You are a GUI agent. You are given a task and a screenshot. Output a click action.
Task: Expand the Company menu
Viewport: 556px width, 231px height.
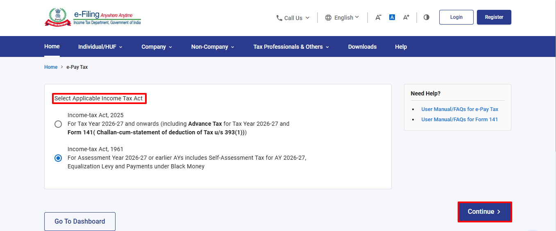157,47
